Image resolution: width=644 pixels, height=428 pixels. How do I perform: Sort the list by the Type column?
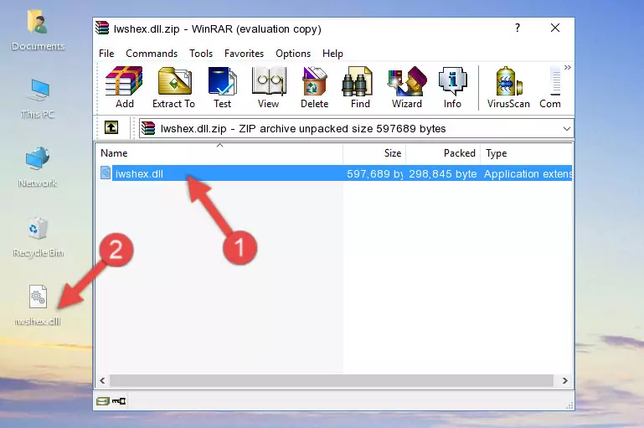pyautogui.click(x=526, y=153)
